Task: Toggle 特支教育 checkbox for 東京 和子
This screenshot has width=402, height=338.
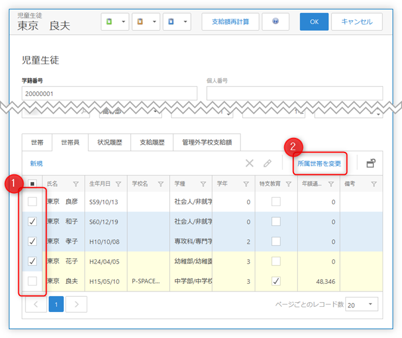Action: [276, 221]
